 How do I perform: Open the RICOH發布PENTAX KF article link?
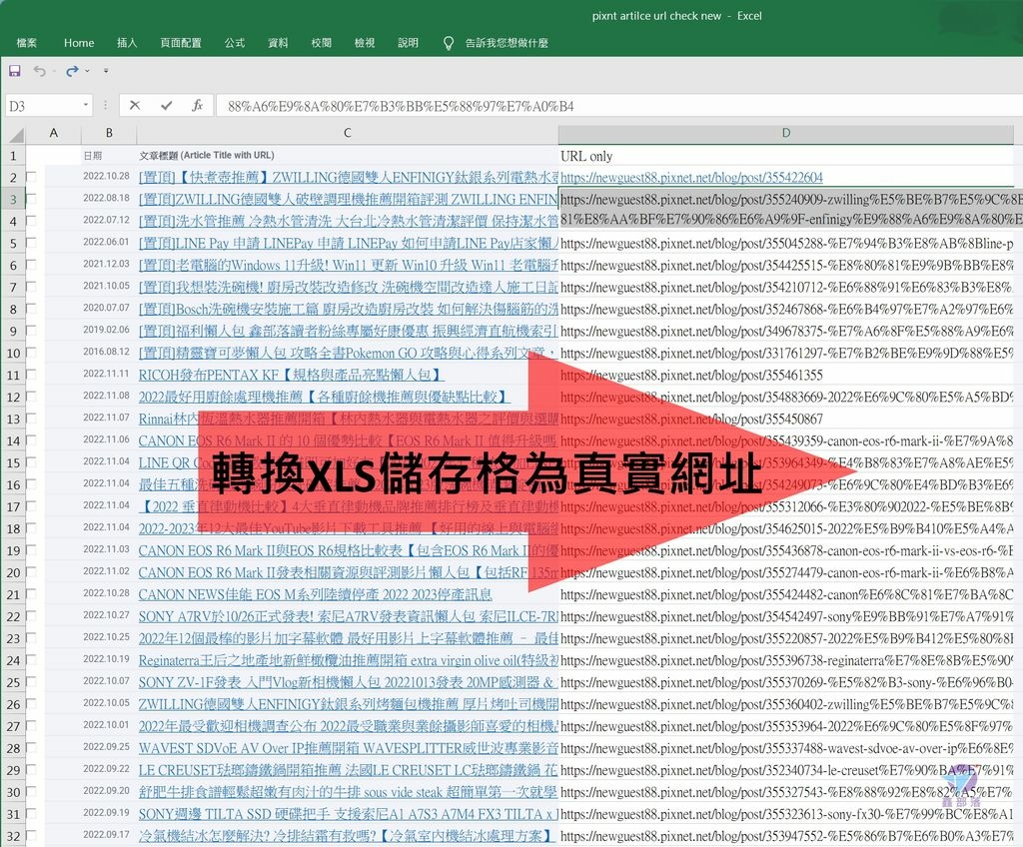[291, 375]
